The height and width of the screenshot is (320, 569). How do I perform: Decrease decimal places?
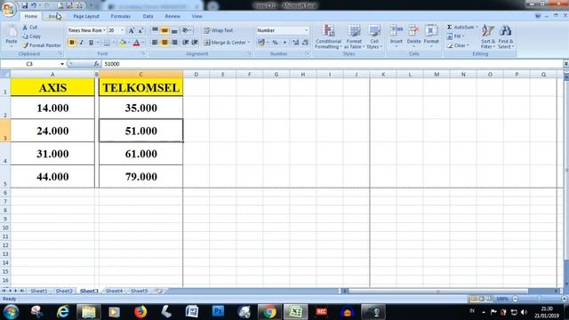pyautogui.click(x=305, y=43)
